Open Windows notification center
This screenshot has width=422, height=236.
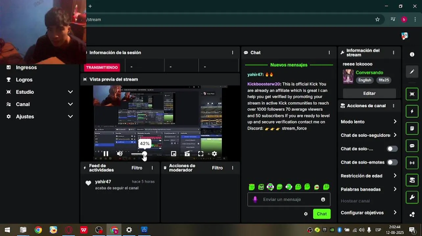(412, 230)
